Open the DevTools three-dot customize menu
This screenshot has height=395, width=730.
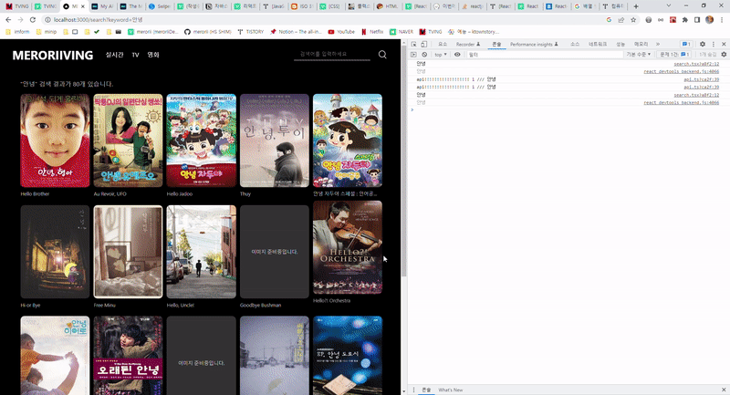(714, 44)
